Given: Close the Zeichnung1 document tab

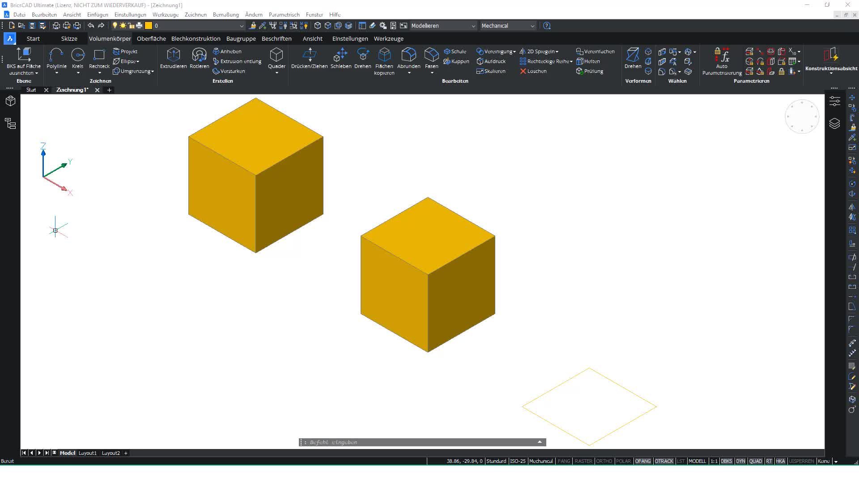Looking at the screenshot, I should coord(97,90).
